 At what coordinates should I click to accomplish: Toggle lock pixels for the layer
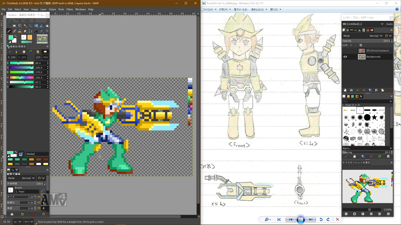pyautogui.click(x=351, y=45)
